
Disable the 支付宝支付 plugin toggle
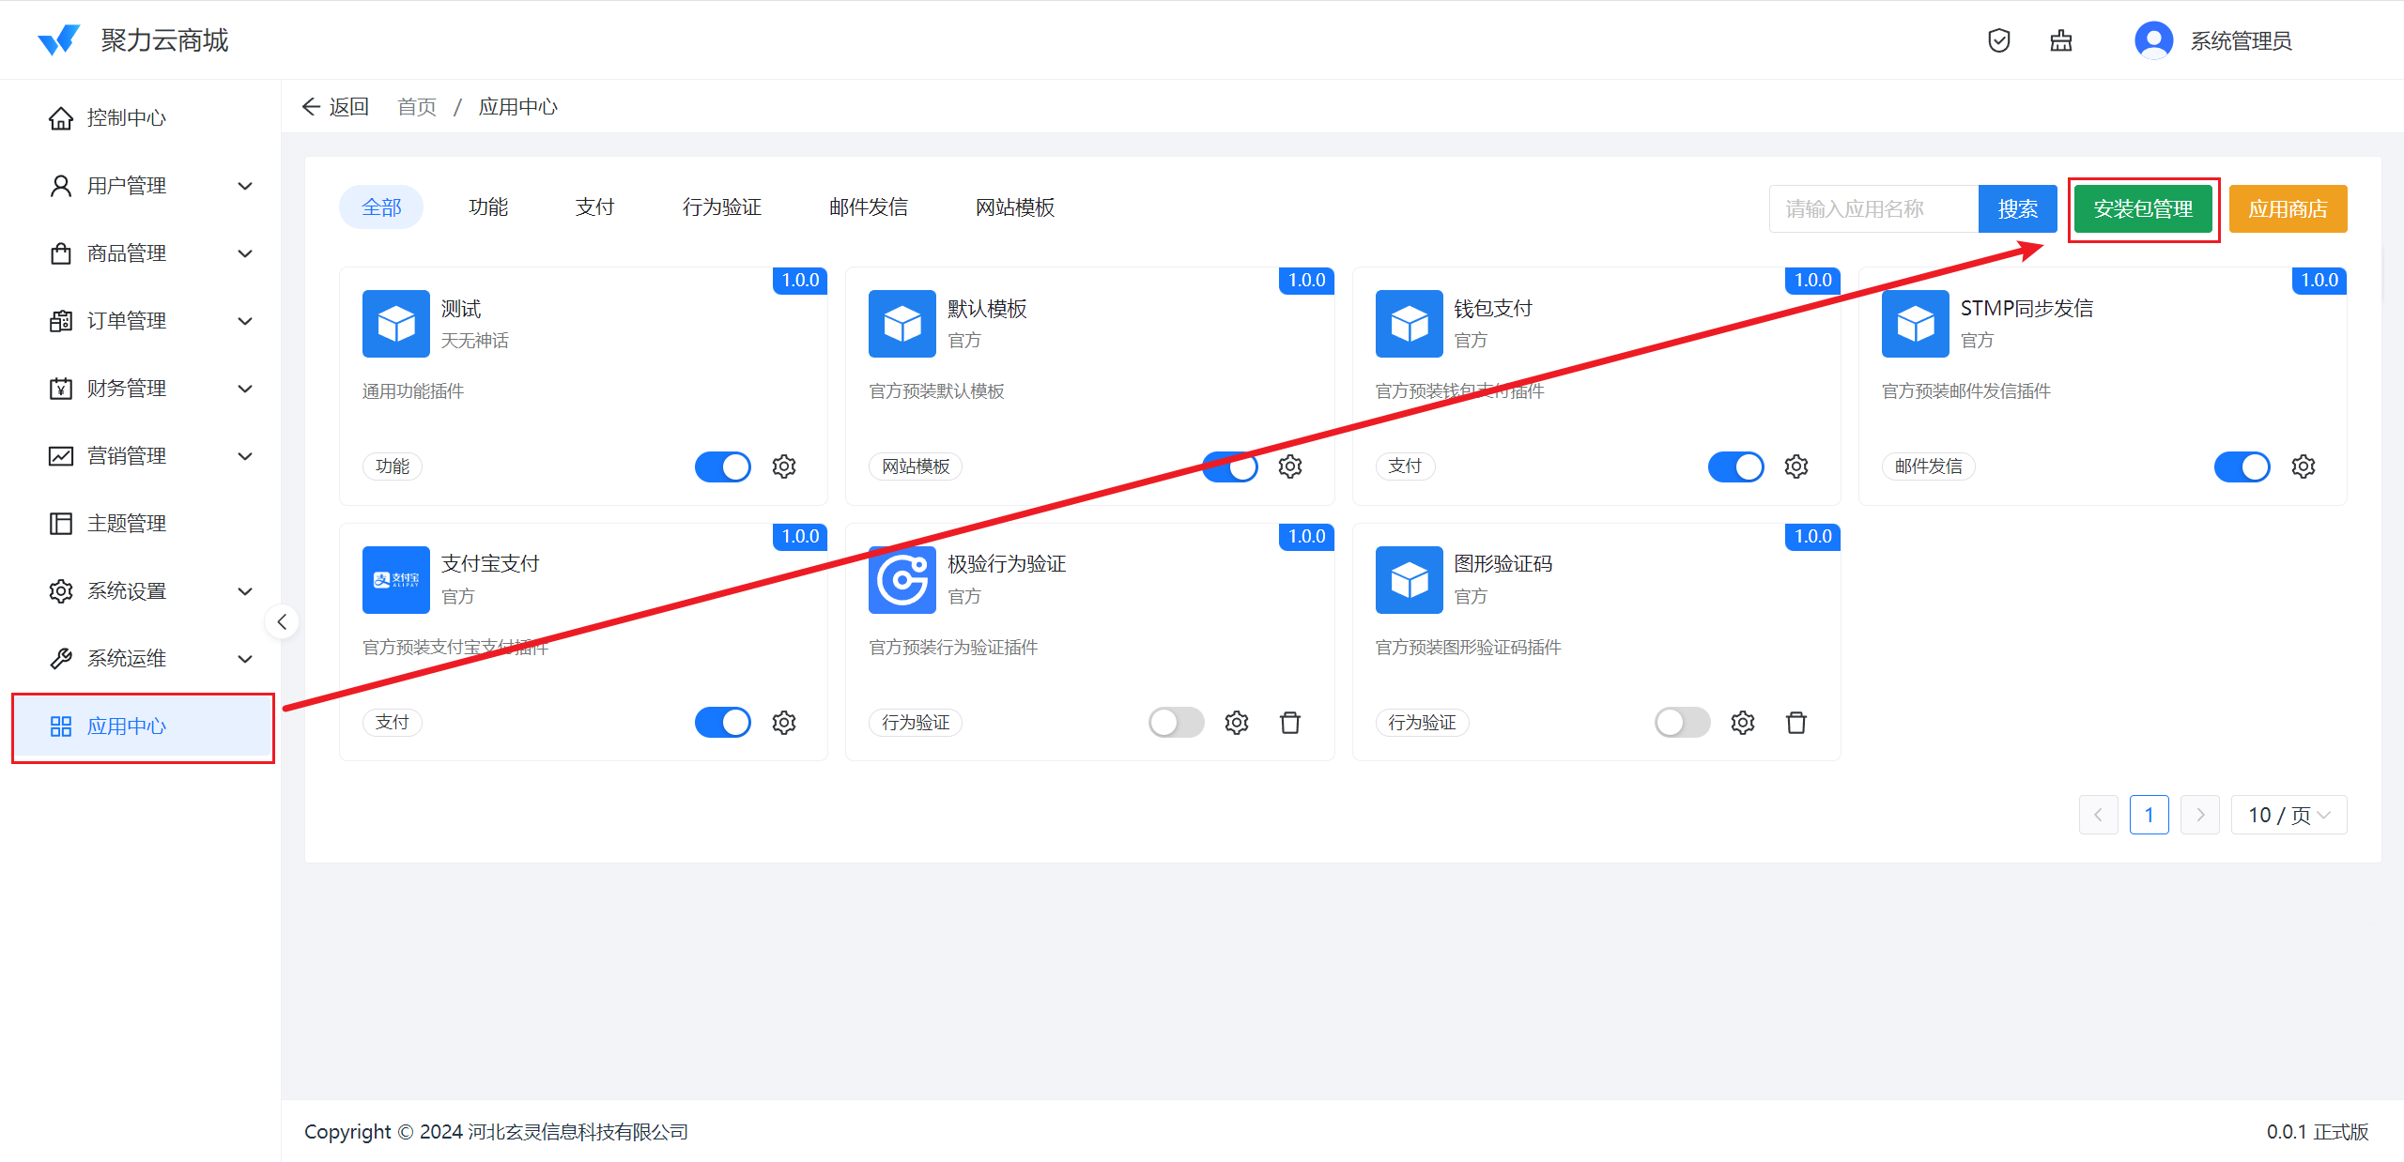point(722,723)
